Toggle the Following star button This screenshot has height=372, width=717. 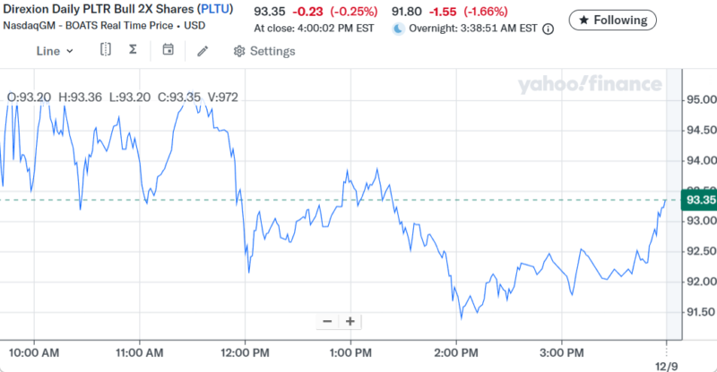coord(613,20)
